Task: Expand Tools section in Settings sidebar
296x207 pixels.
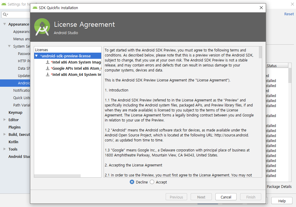Action: (x=4, y=149)
